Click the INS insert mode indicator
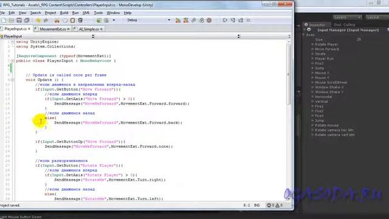This screenshot has height=219, width=389. tap(256, 206)
